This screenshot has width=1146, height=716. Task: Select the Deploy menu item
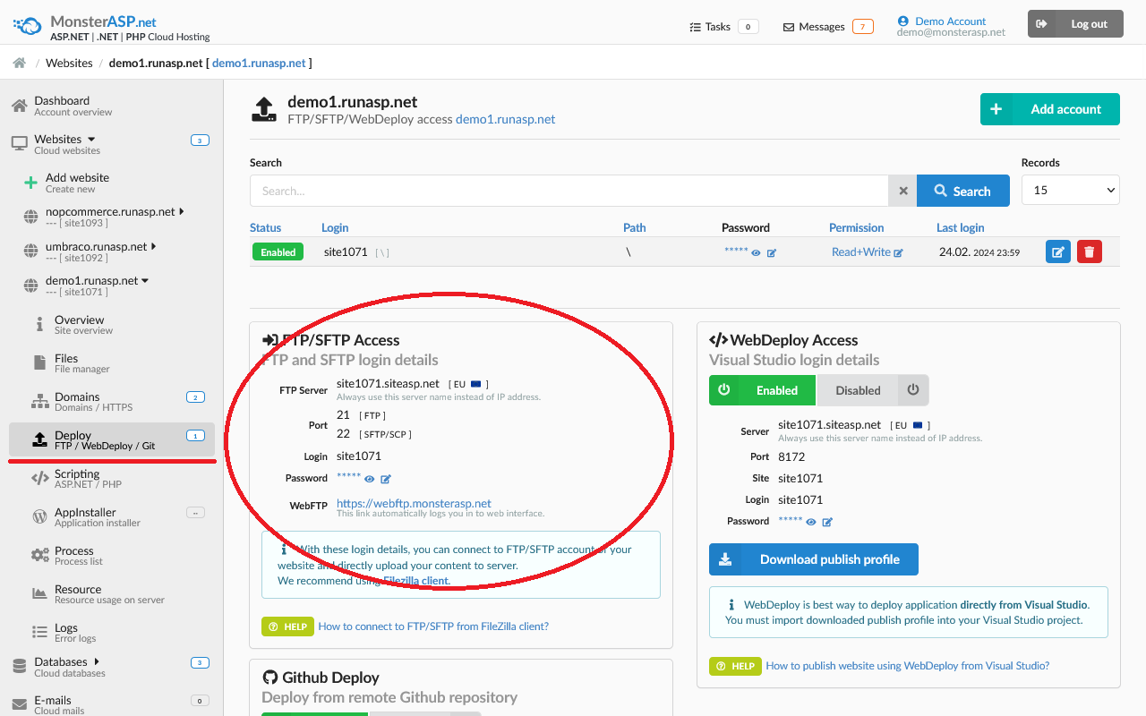[x=112, y=439]
